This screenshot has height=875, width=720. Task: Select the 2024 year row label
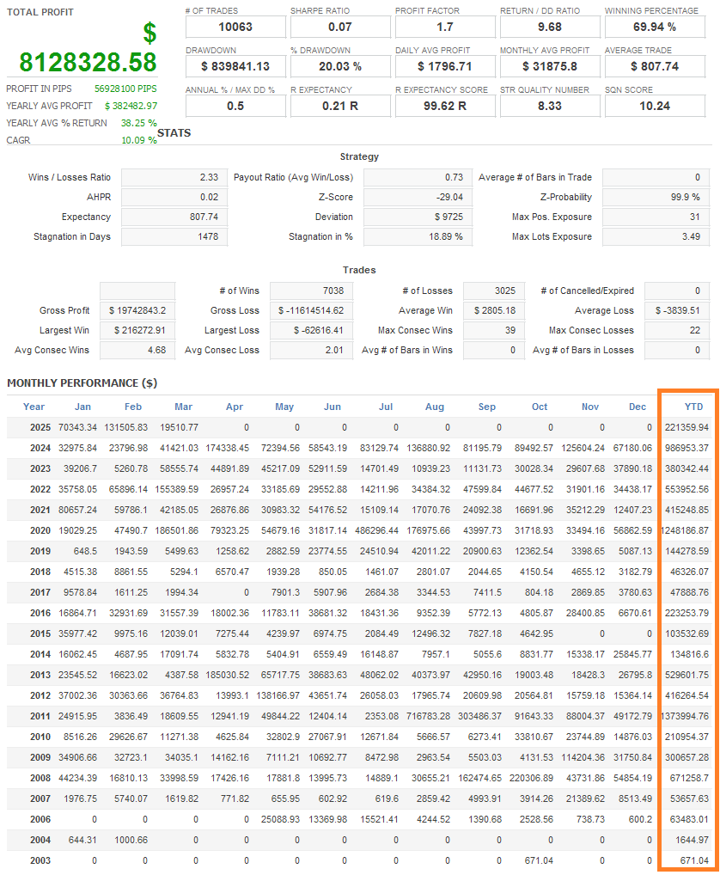click(x=40, y=448)
